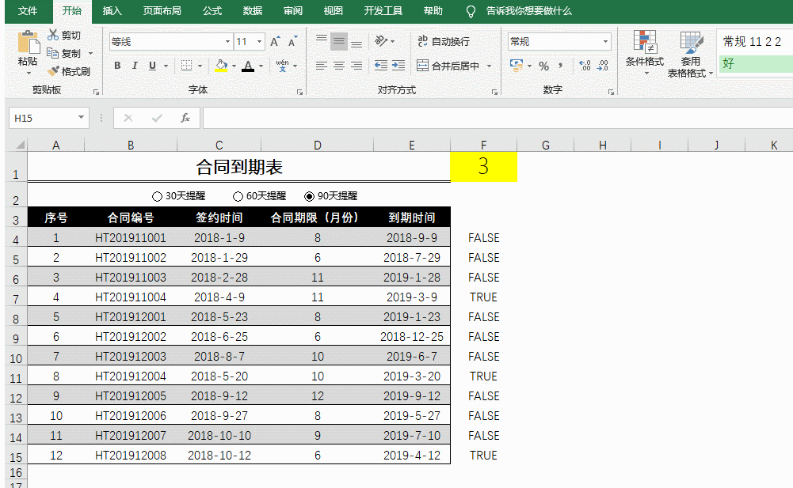The image size is (793, 488).
Task: Activate the Format Painter (格式刷) brush
Action: click(x=53, y=71)
